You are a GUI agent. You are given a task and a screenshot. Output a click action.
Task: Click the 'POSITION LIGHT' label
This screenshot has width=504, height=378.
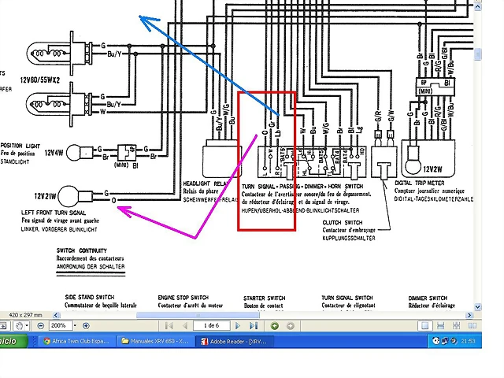[20, 146]
